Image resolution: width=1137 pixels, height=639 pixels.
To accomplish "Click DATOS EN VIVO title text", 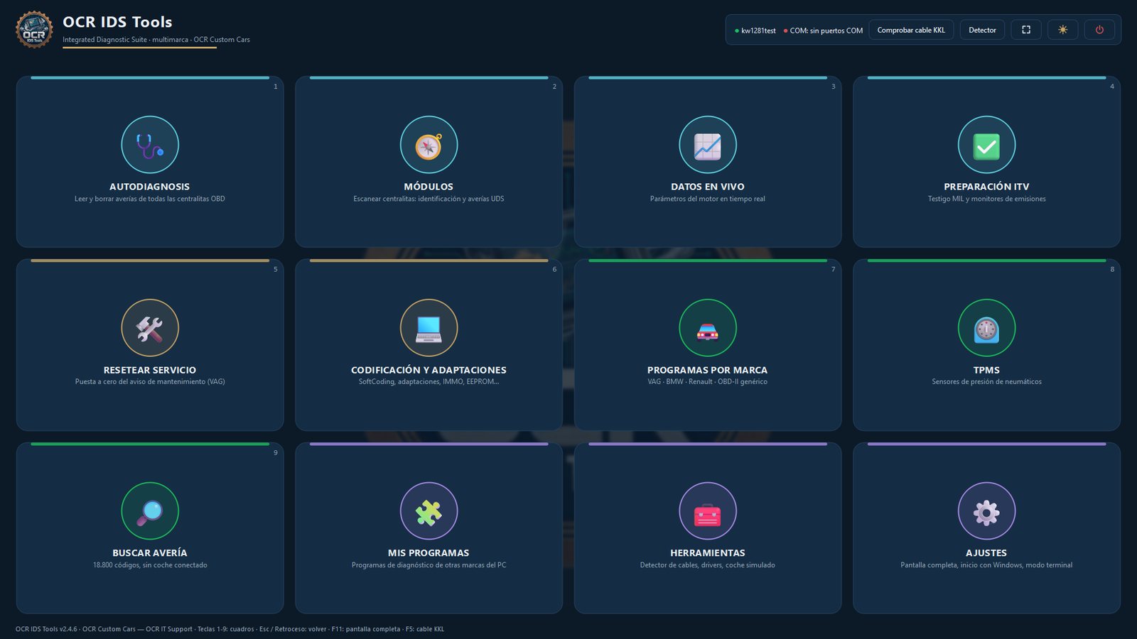I will (708, 187).
